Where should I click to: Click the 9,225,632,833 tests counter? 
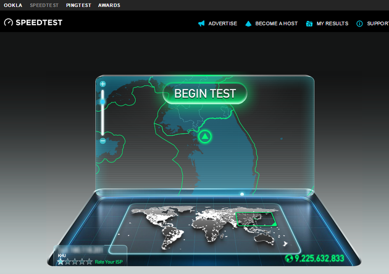coord(319,259)
